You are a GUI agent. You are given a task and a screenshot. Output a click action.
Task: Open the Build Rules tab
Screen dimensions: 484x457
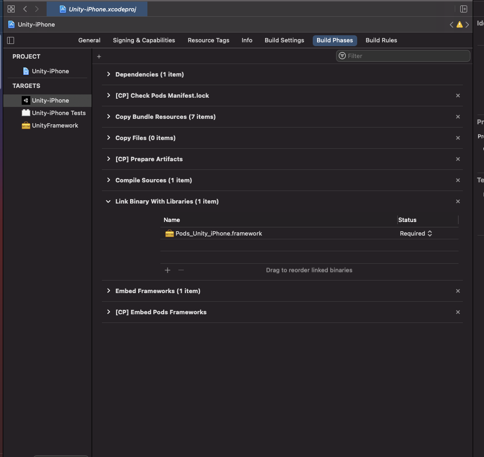pos(381,40)
